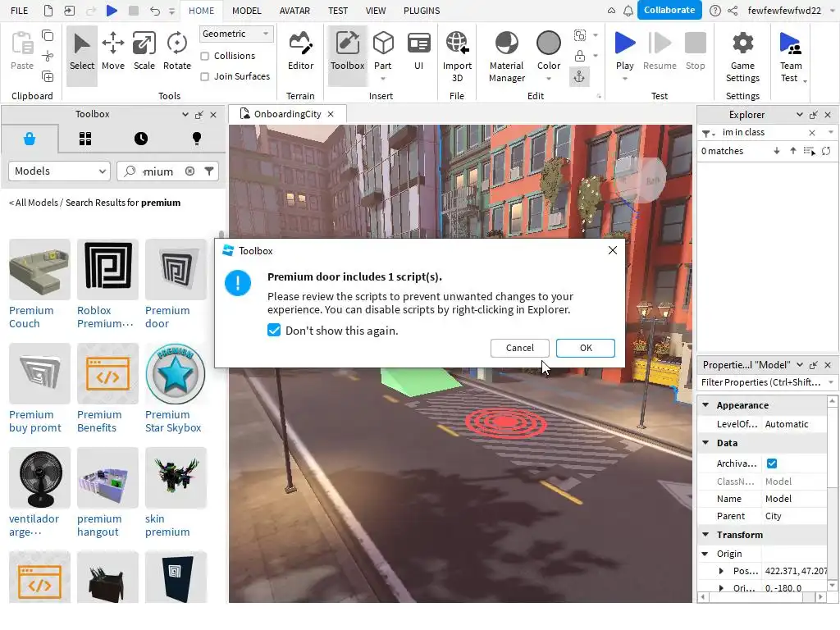Collapse Appearance properties section
This screenshot has width=840, height=630.
click(705, 405)
